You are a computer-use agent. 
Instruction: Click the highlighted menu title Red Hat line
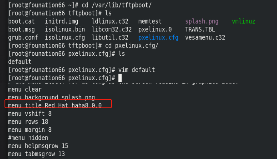coord(55,105)
